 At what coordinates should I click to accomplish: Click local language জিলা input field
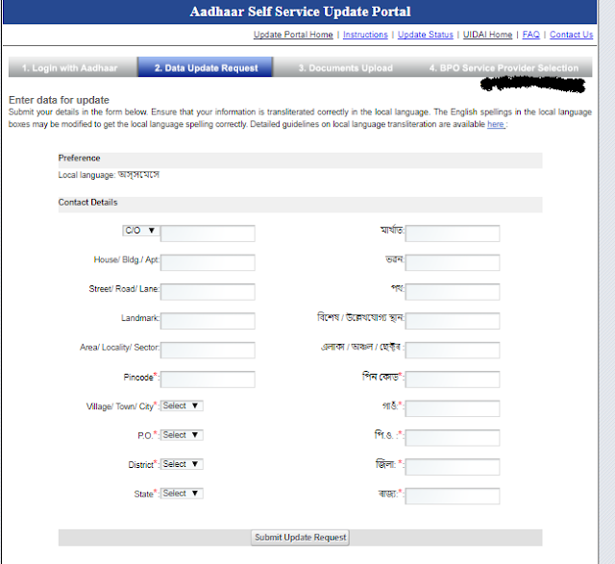453,467
